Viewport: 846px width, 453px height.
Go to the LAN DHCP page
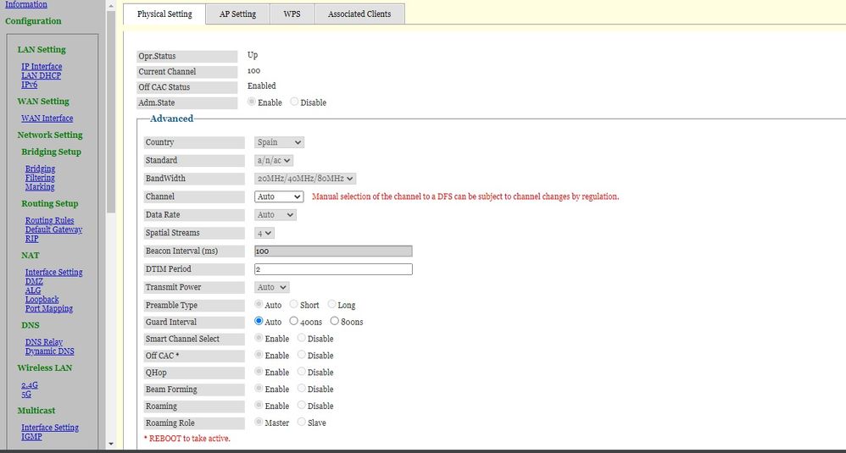coord(41,75)
